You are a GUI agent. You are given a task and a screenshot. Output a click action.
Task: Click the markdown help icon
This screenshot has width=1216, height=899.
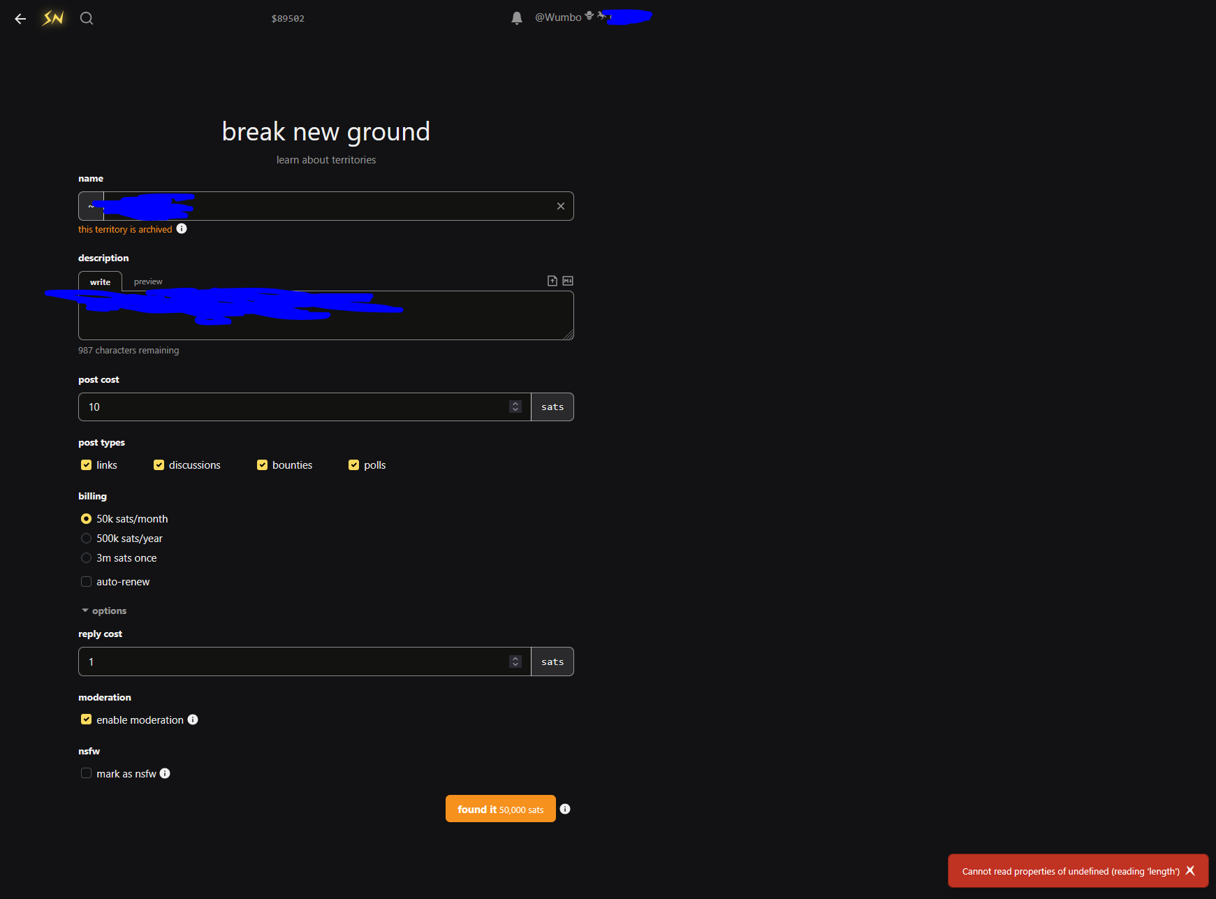pyautogui.click(x=568, y=281)
